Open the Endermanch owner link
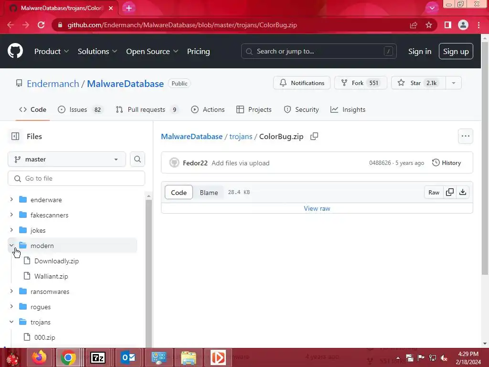 [x=53, y=84]
